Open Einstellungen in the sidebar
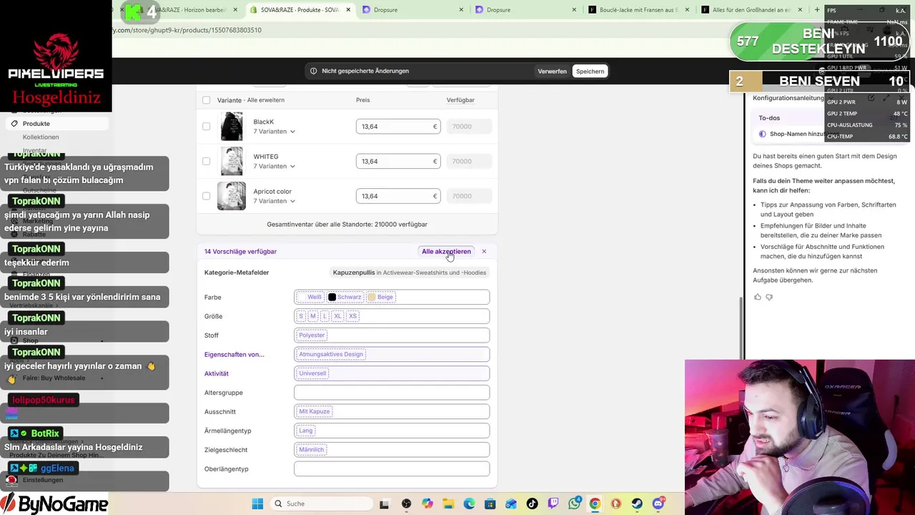Image resolution: width=915 pixels, height=515 pixels. (x=43, y=480)
